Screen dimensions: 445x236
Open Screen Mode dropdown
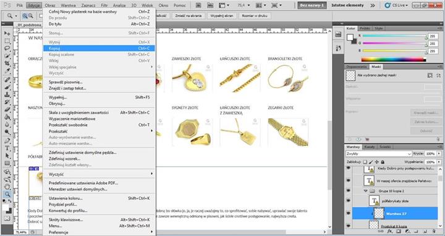coord(277,5)
